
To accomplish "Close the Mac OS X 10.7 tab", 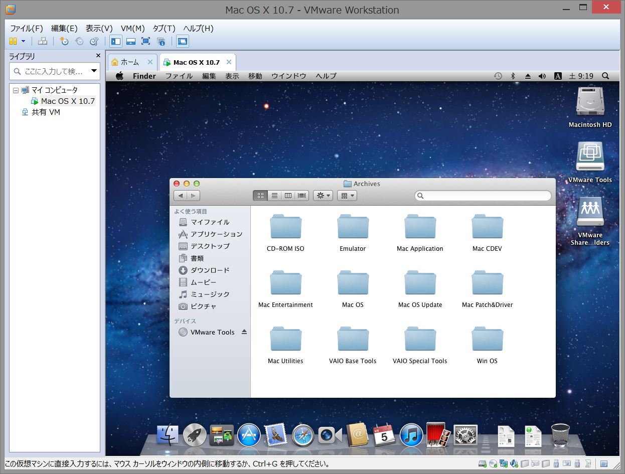I will [229, 62].
